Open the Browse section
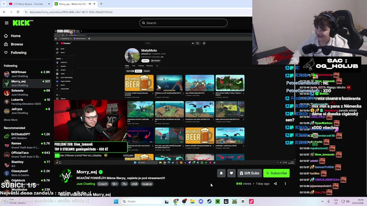Image resolution: width=367 pixels, height=206 pixels. [x=13, y=44]
